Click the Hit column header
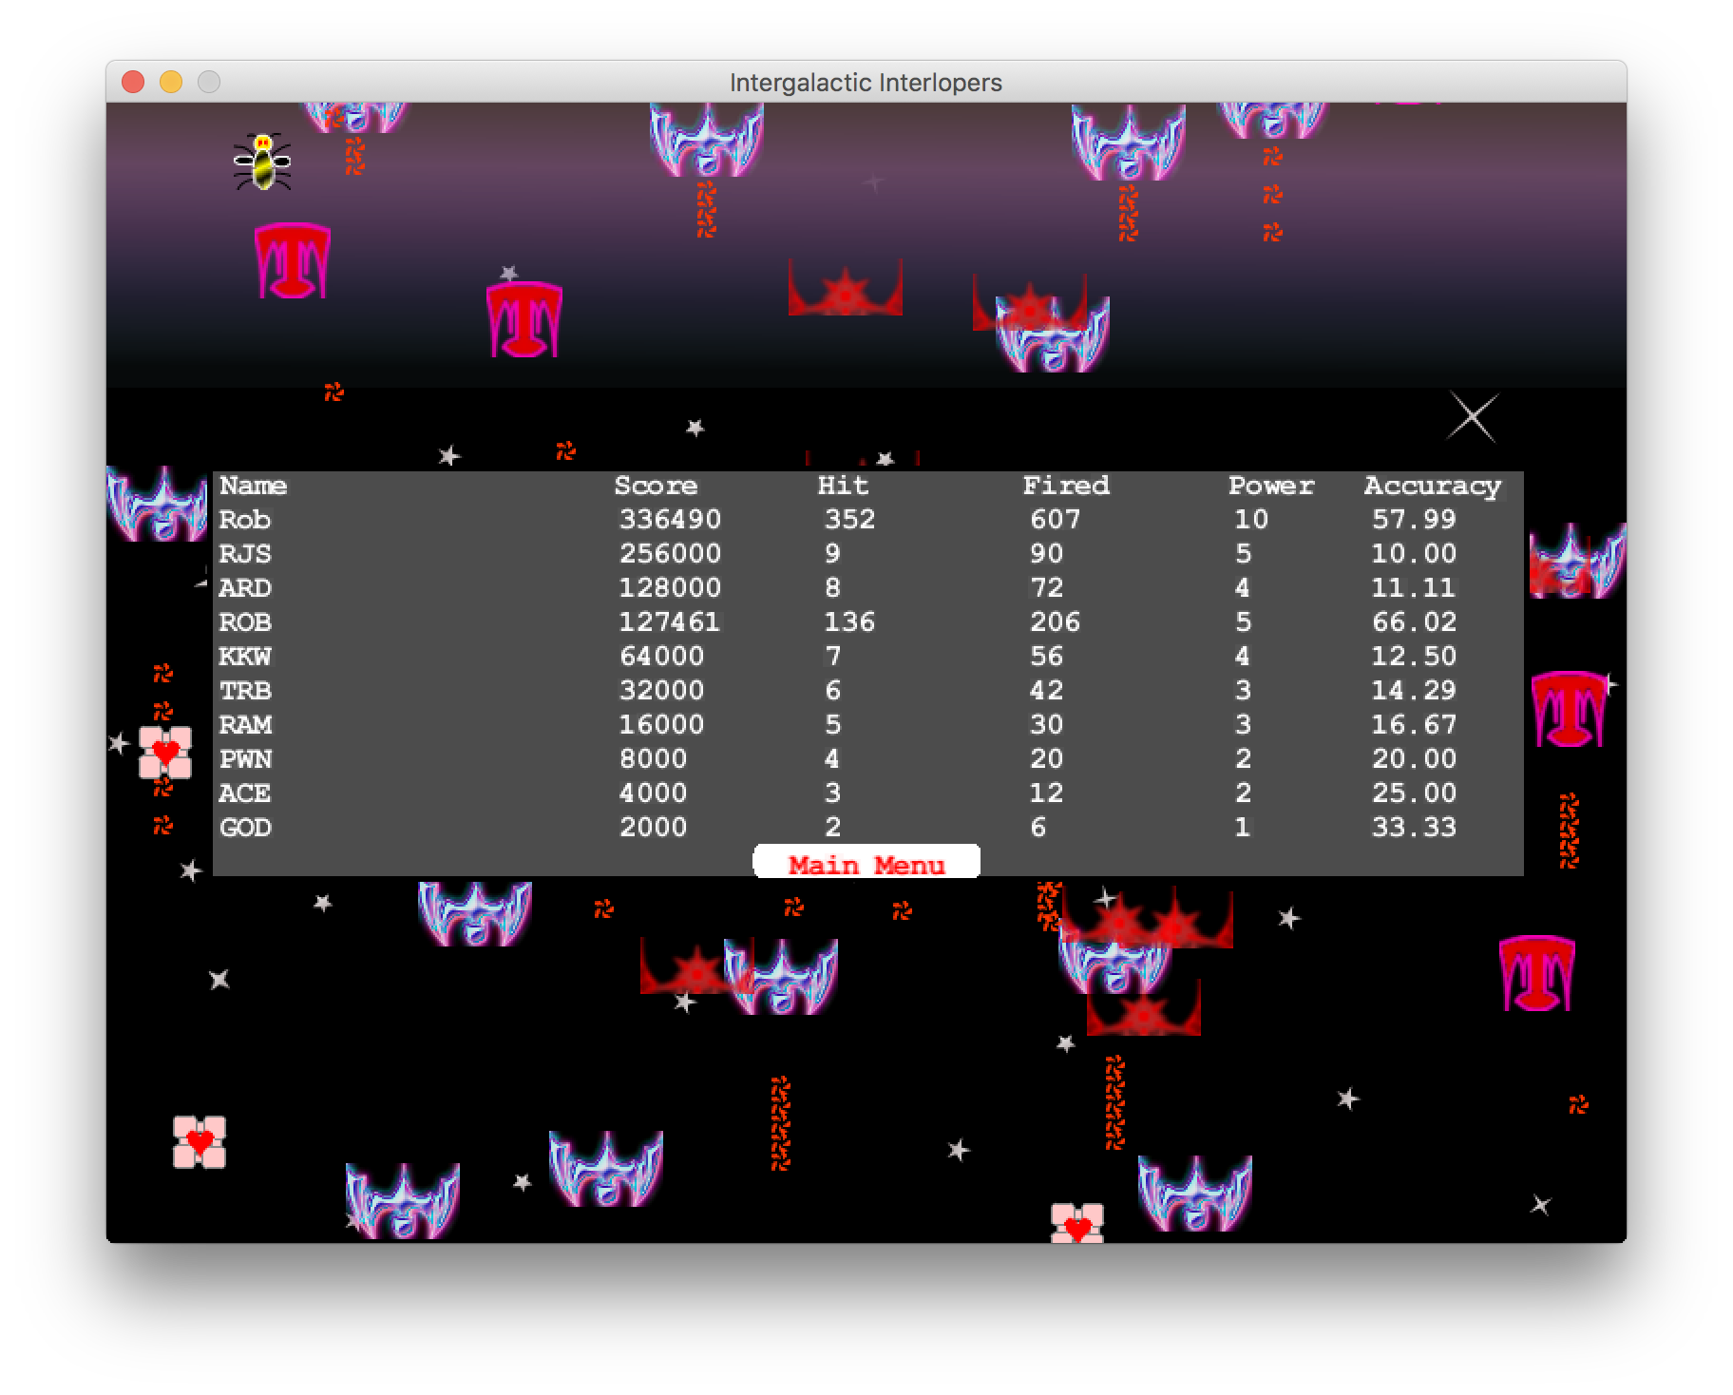This screenshot has width=1733, height=1395. click(843, 486)
